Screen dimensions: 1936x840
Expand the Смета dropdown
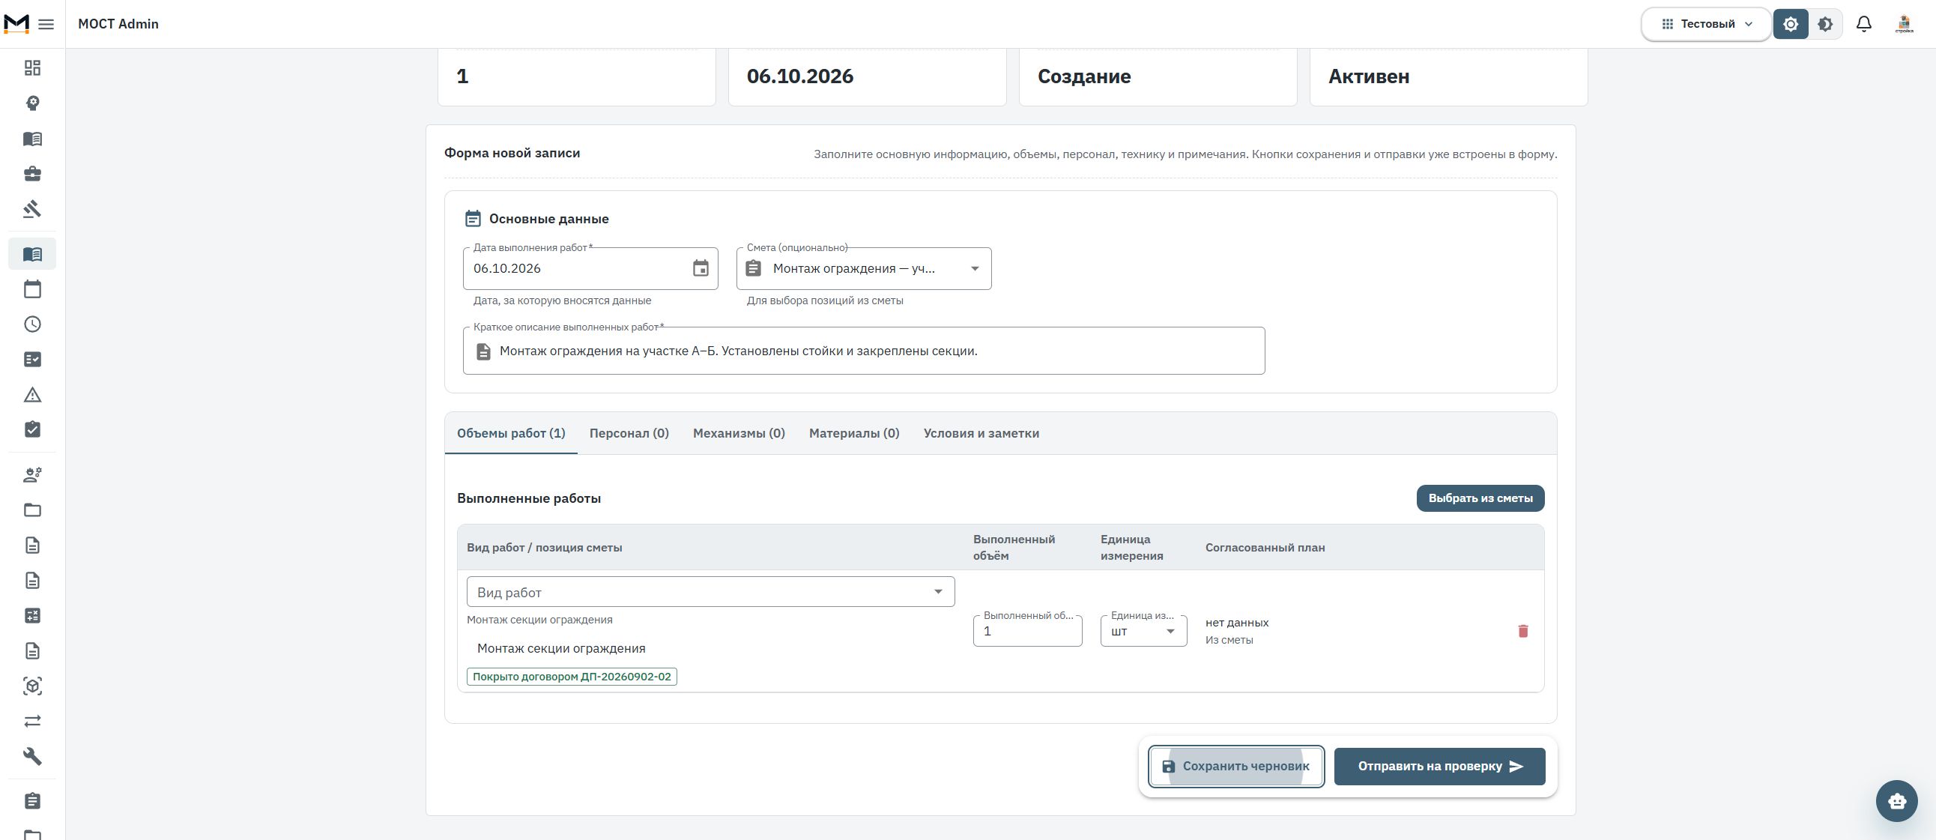tap(865, 268)
